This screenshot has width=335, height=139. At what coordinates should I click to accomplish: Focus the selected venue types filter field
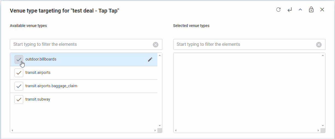[245, 44]
